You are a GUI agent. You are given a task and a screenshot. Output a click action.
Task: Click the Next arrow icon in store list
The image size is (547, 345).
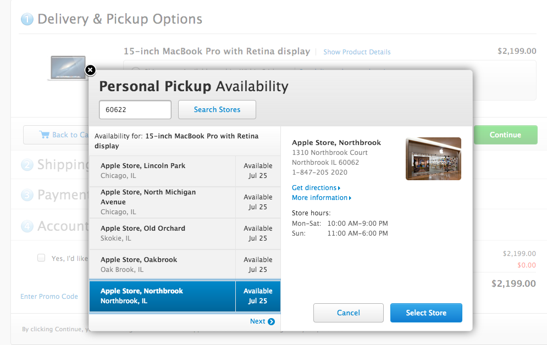pyautogui.click(x=271, y=322)
